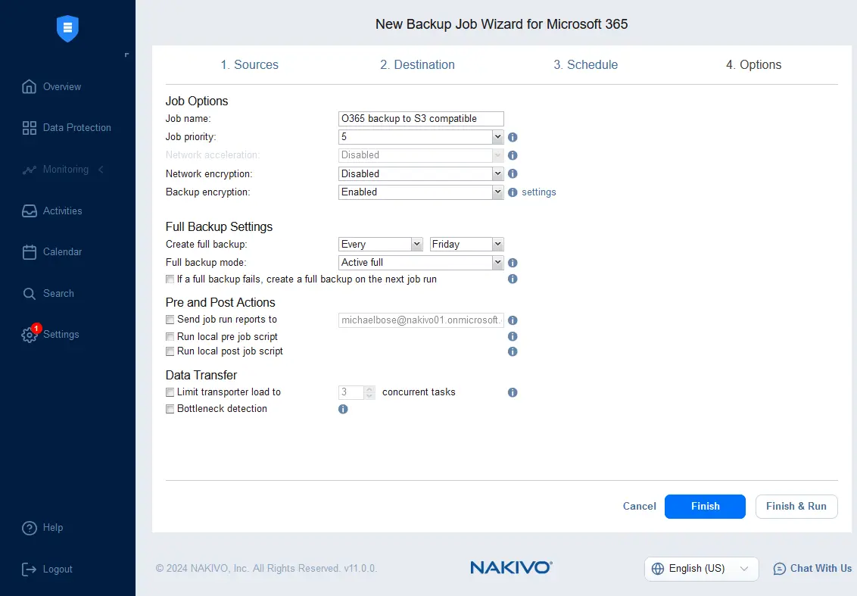Show info for Network encryption
The width and height of the screenshot is (857, 596).
(513, 174)
